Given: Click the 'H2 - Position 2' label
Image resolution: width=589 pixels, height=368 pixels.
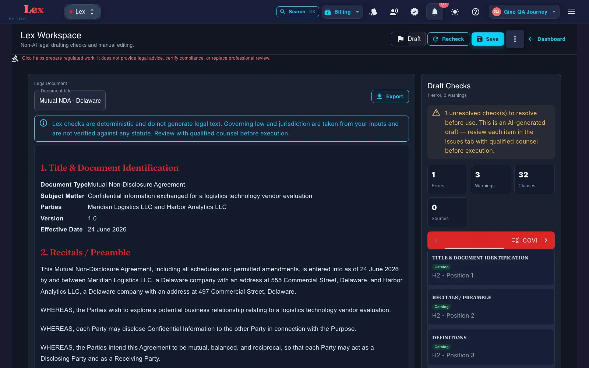Looking at the screenshot, I should click(453, 315).
